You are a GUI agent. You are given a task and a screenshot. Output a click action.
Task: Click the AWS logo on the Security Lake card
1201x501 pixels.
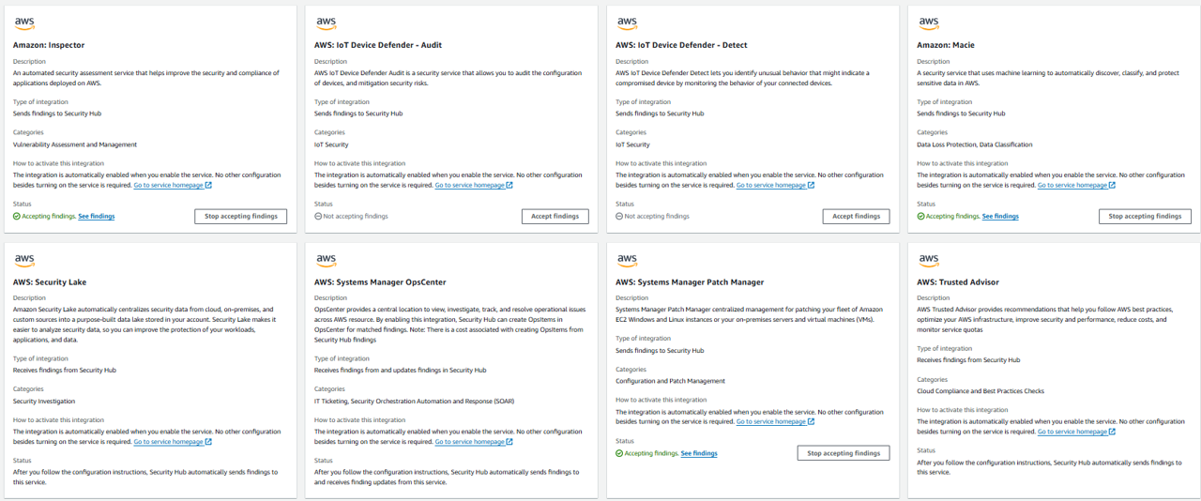pos(23,261)
